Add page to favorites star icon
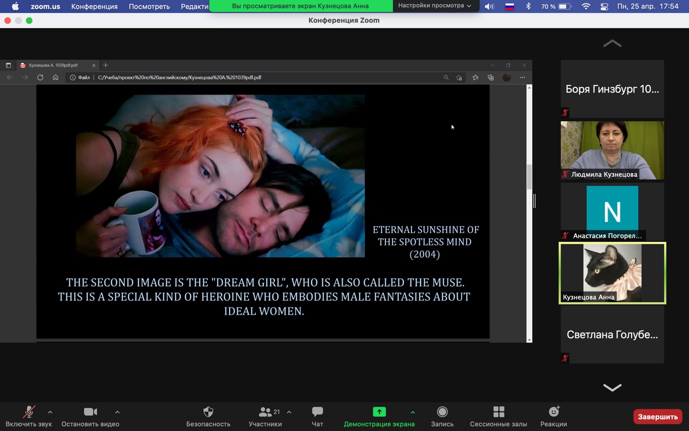This screenshot has height=431, width=689. coord(459,77)
